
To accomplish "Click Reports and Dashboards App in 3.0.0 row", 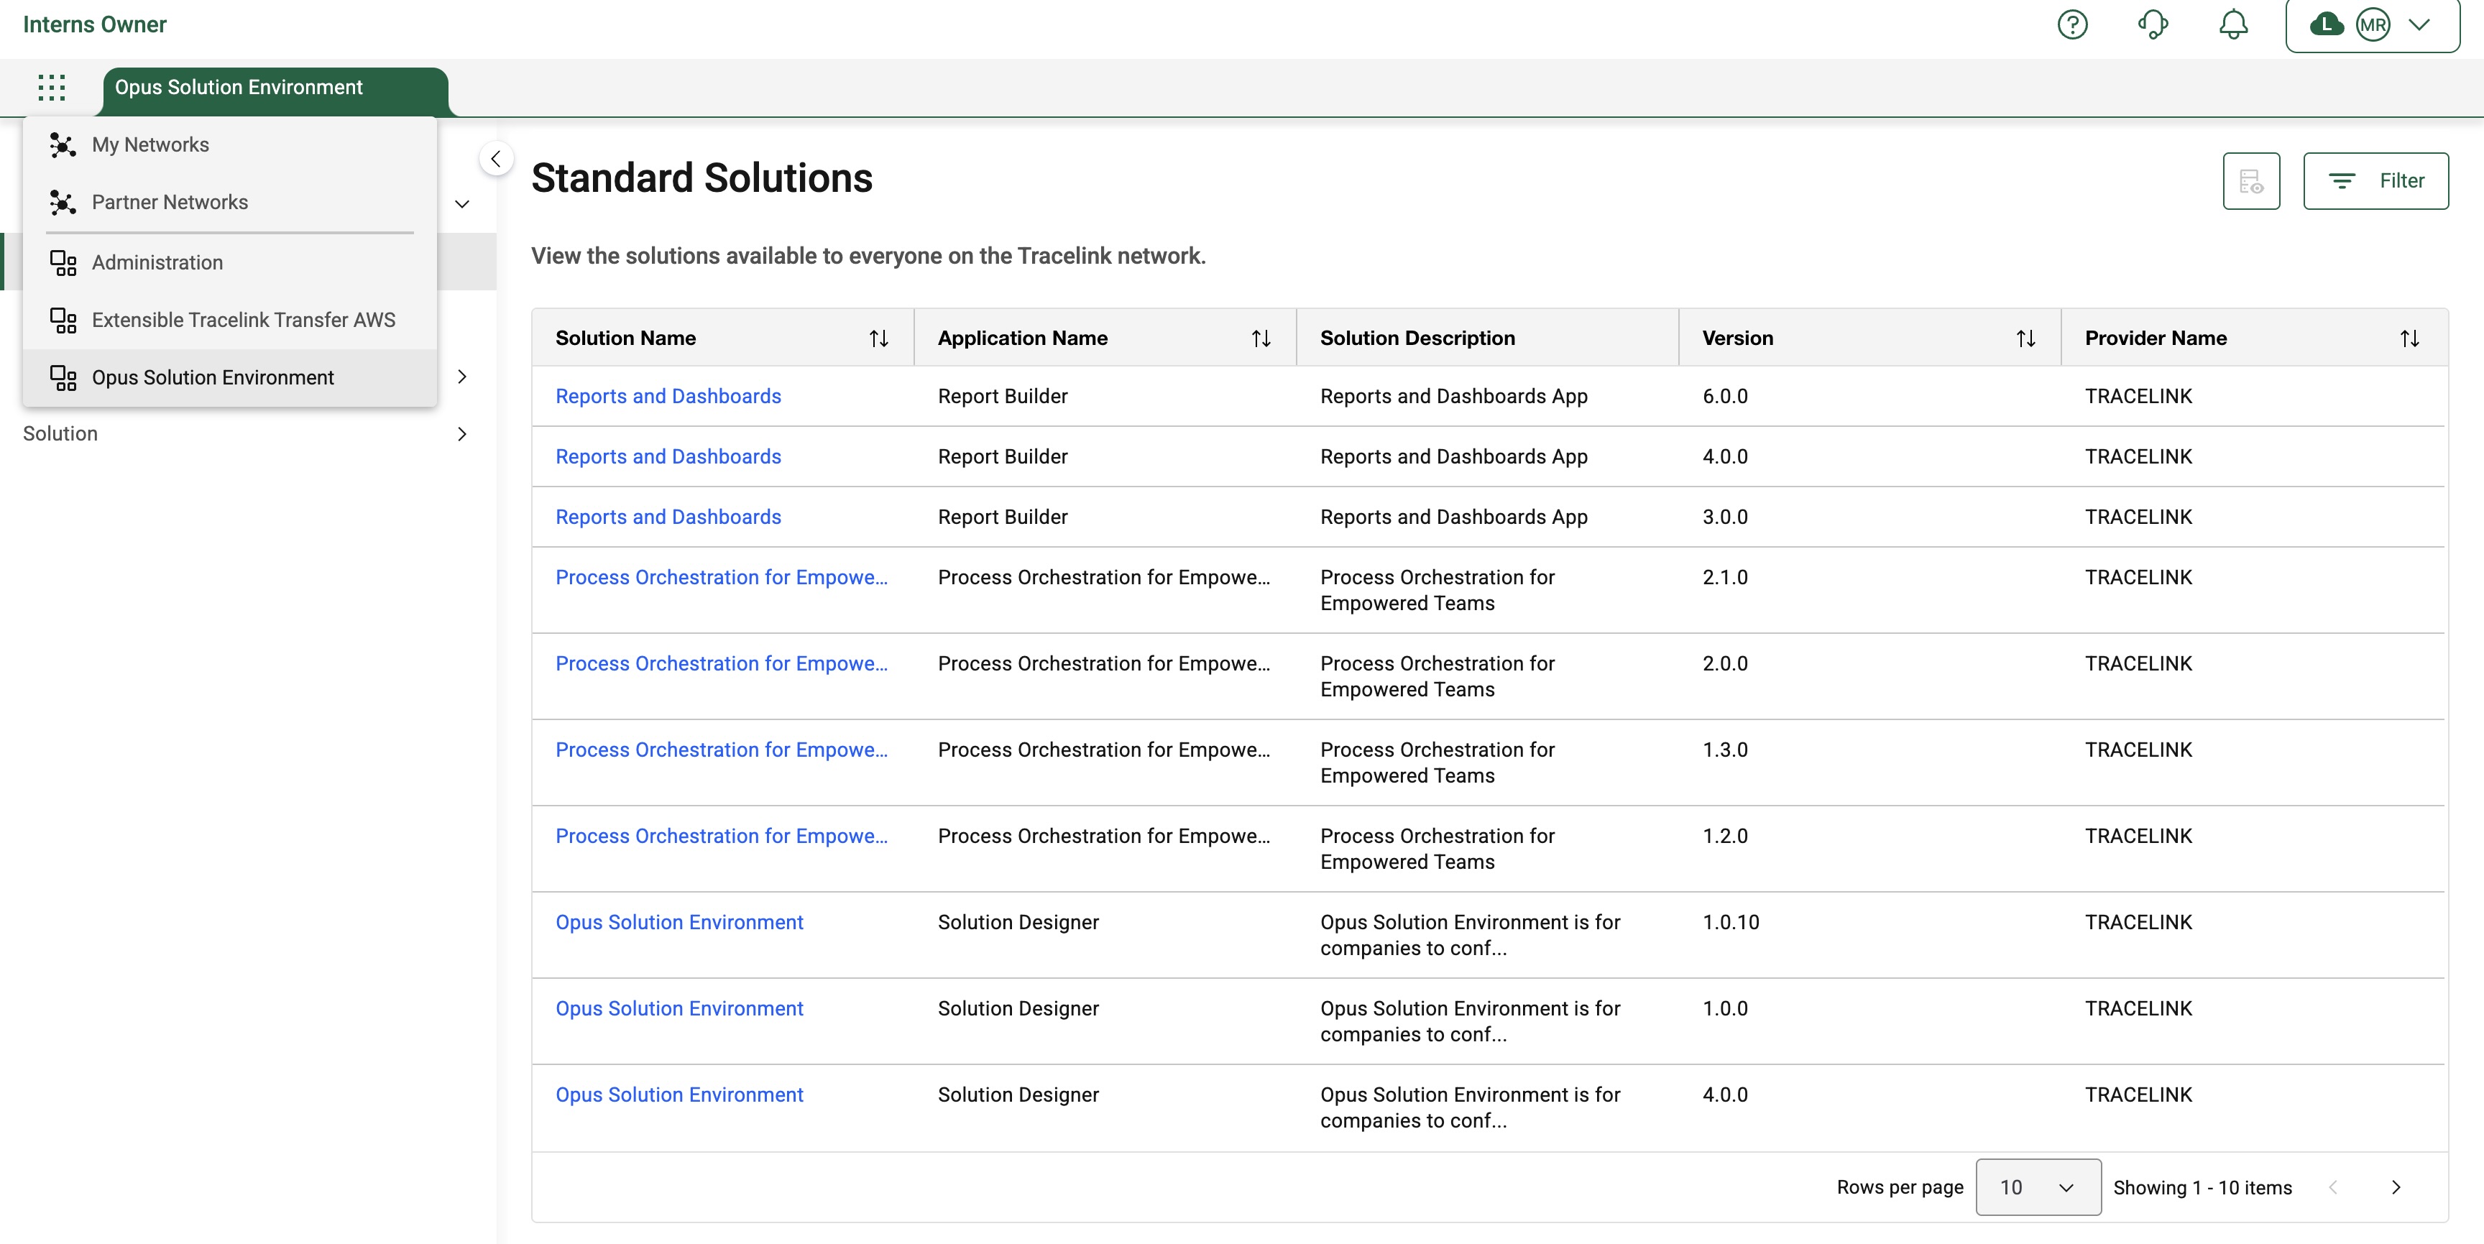I will point(1454,517).
